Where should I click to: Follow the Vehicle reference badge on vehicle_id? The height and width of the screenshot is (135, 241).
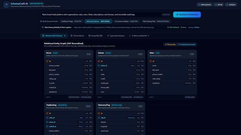tap(80, 126)
